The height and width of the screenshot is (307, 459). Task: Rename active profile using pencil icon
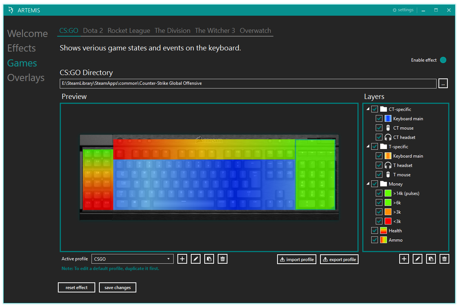tap(196, 259)
